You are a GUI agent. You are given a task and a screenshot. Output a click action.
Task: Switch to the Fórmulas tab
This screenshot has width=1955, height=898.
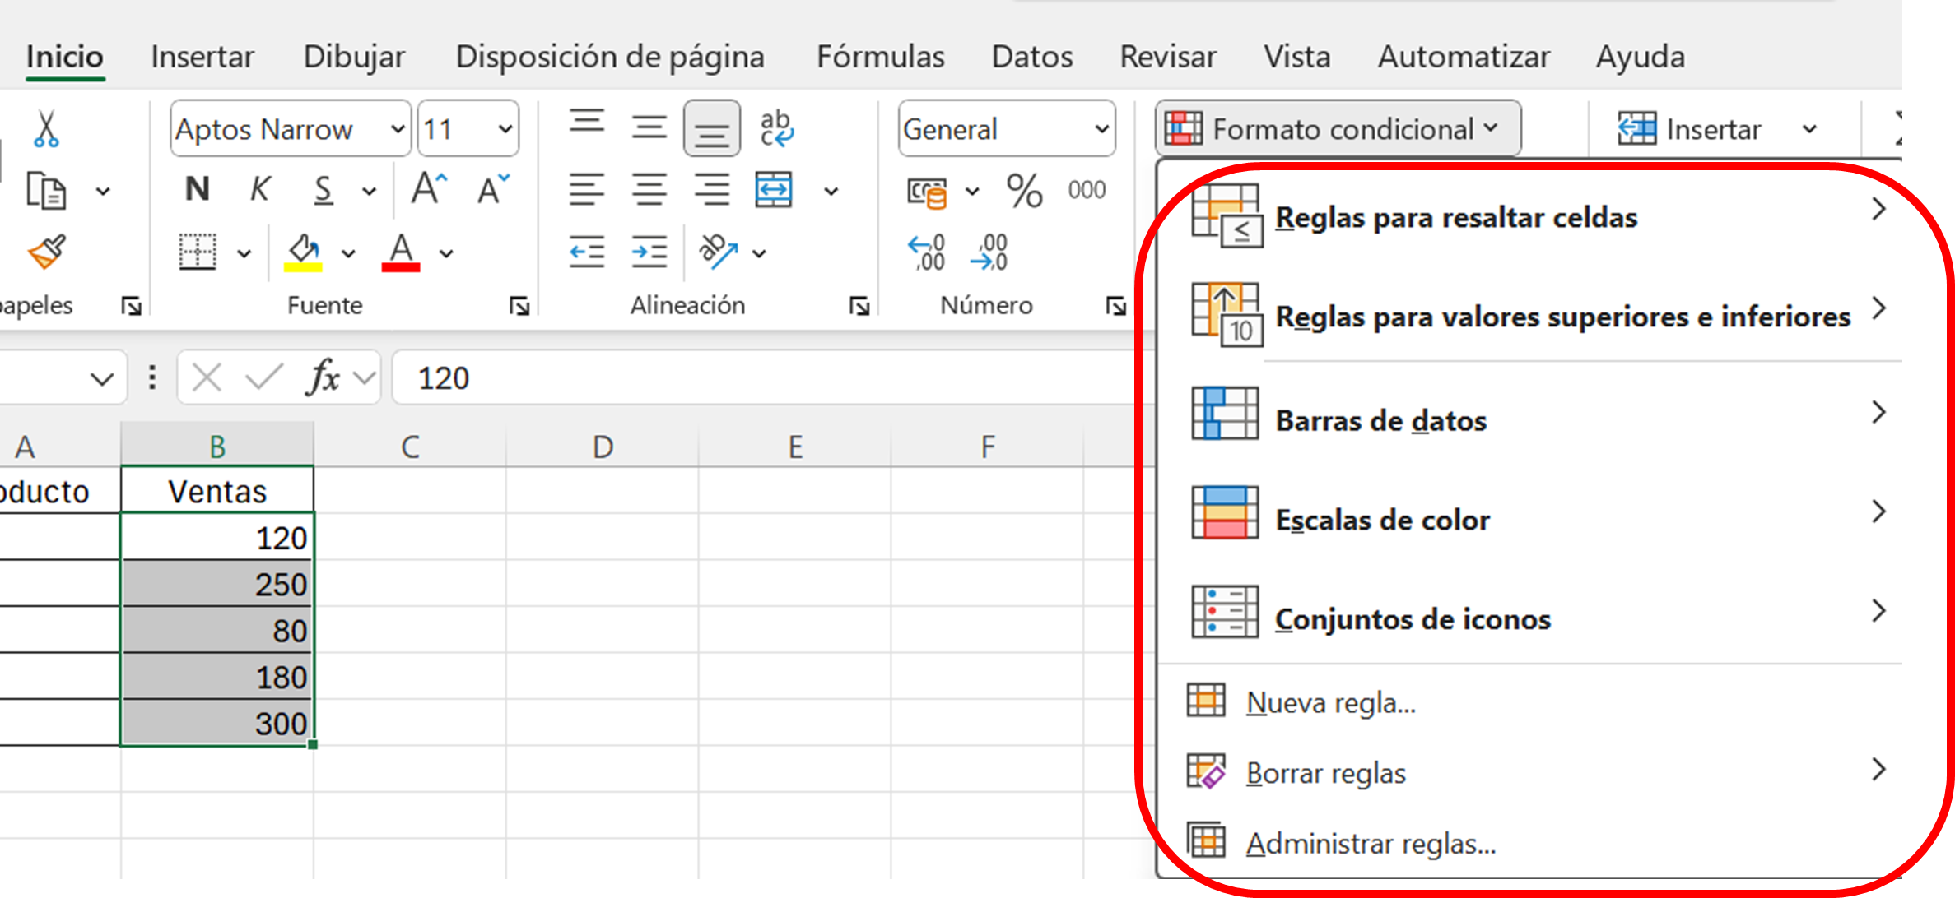coord(880,57)
